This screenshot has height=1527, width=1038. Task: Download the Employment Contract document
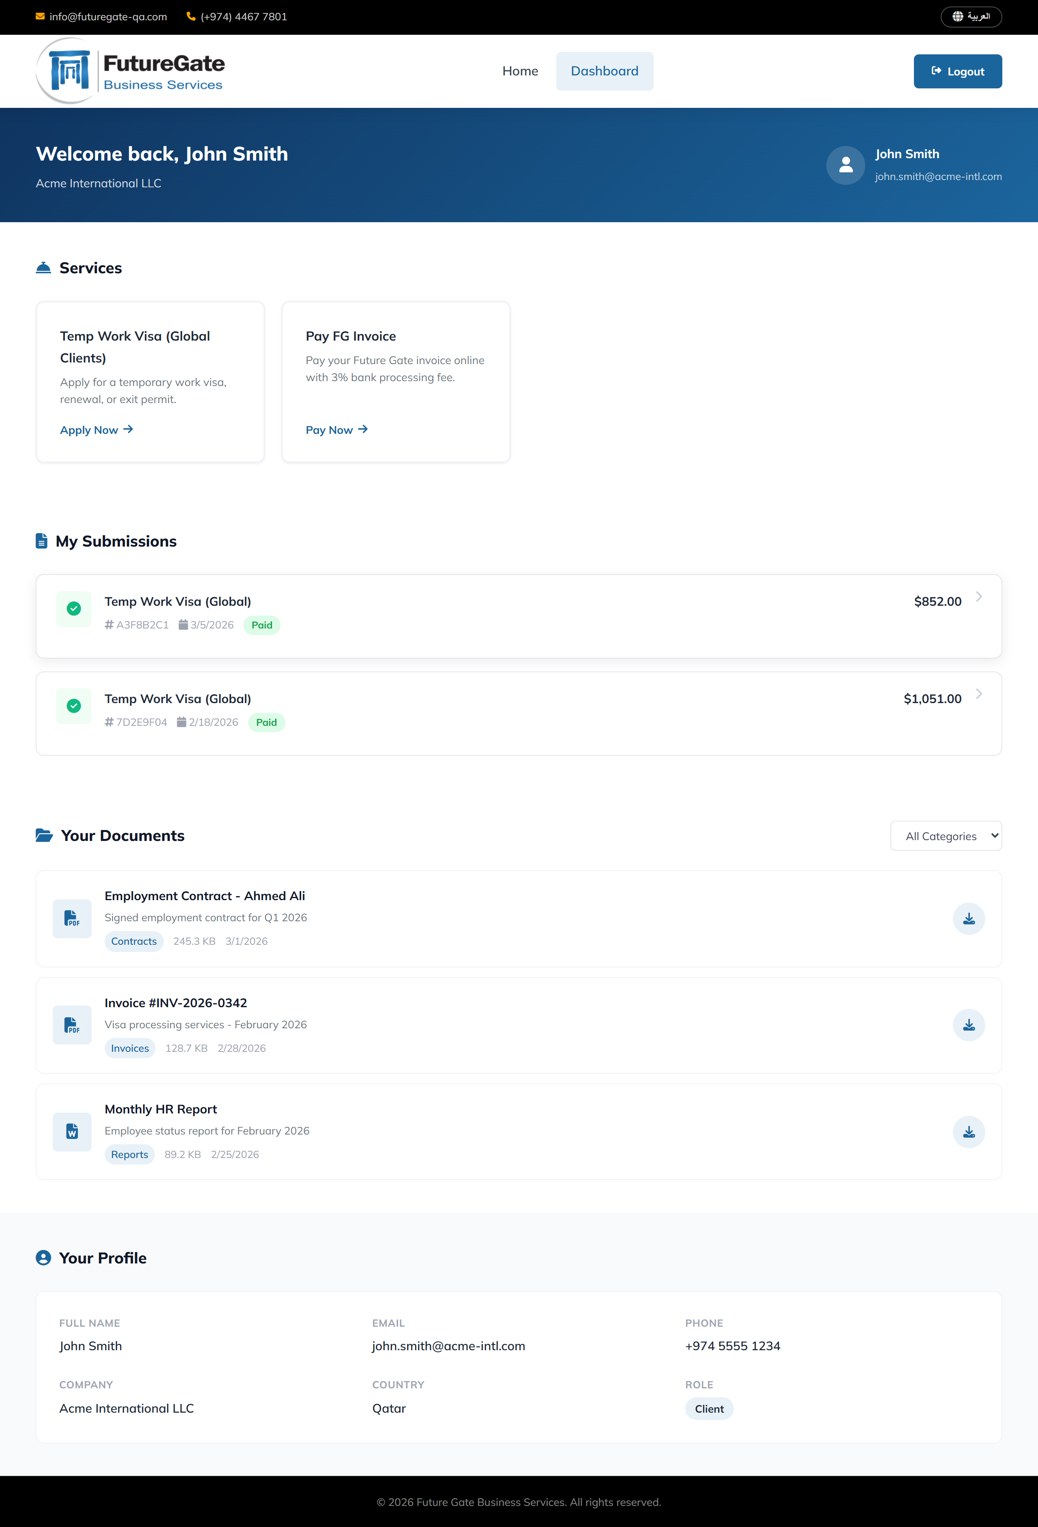[x=968, y=918]
